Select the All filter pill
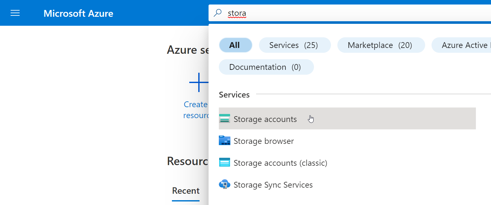 tap(236, 45)
